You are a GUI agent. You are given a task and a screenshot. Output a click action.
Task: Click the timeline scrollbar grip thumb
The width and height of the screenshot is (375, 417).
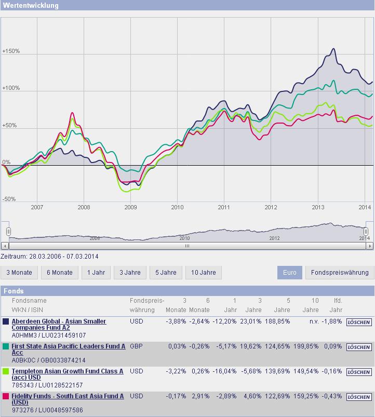[187, 246]
